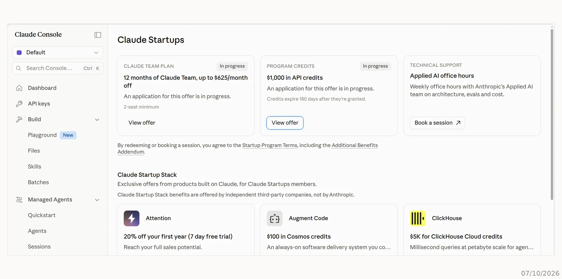The image size is (562, 279).
Task: Go to Skills page
Action: [x=35, y=166]
